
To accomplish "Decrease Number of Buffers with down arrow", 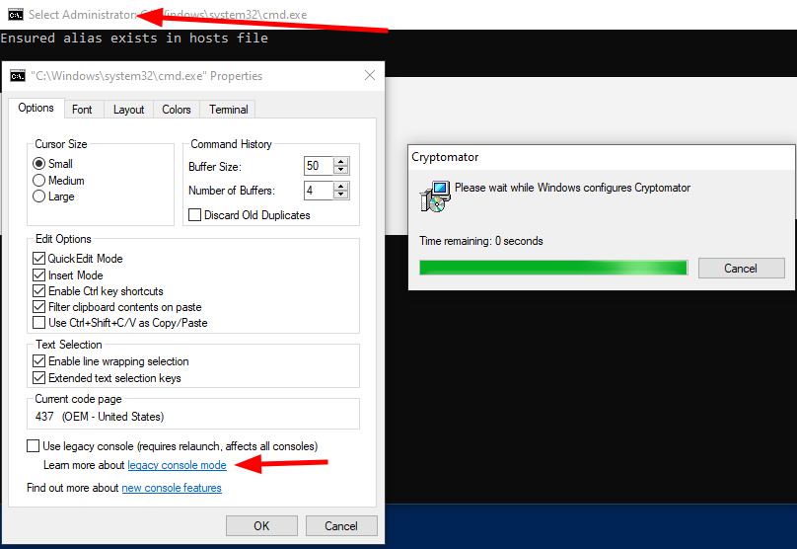I will coord(341,195).
